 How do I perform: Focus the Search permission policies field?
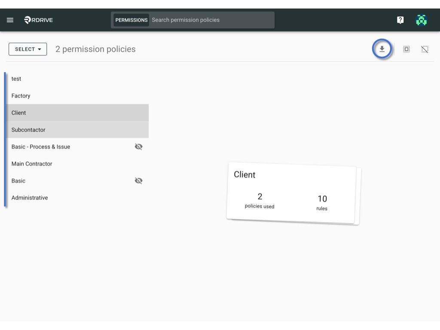coord(212,20)
